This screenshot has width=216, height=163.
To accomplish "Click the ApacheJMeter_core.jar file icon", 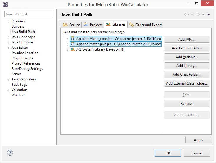I will coord(73,39).
